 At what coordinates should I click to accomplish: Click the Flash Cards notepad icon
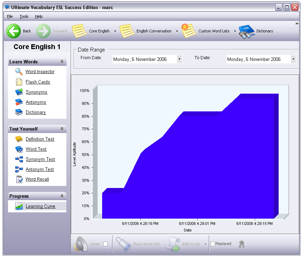[x=19, y=82]
